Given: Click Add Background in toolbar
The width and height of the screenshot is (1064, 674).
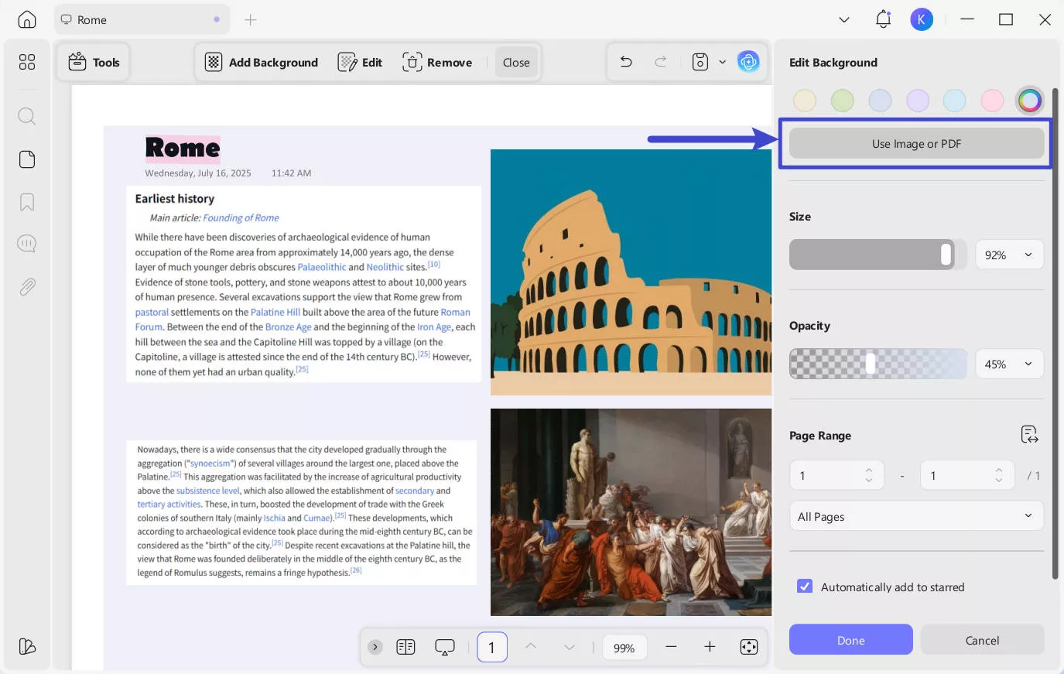Looking at the screenshot, I should (x=262, y=63).
